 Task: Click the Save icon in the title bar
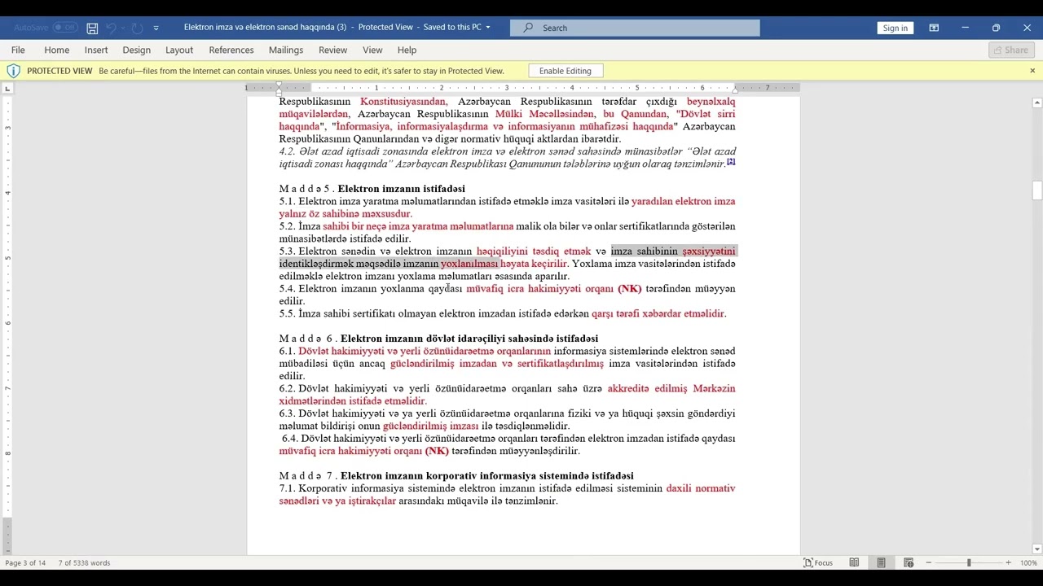point(92,28)
